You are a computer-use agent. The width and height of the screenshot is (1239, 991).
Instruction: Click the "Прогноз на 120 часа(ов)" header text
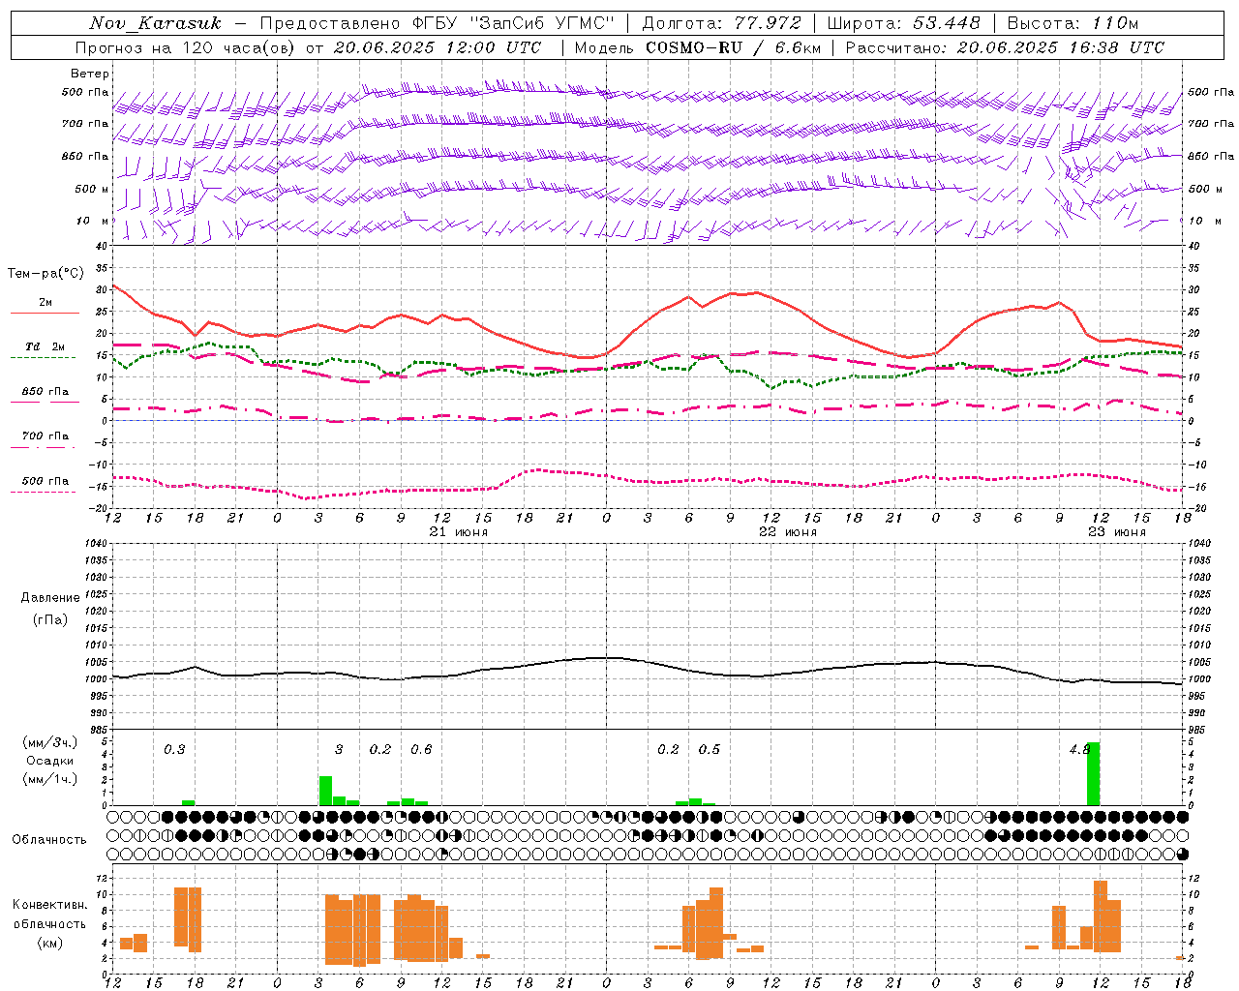pos(186,47)
